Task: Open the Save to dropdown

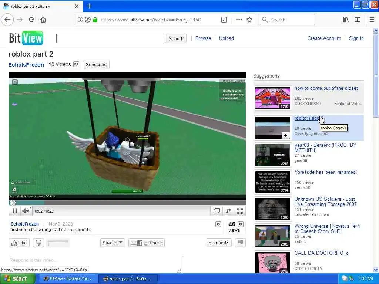Action: 113,243
